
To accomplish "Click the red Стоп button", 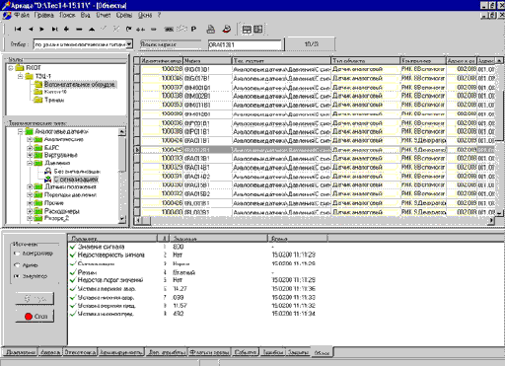I will point(35,316).
